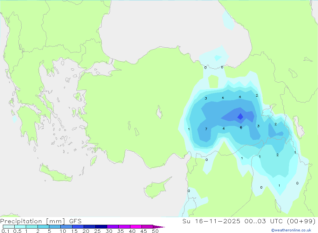Click the 45–50 mm legend color swatch
The width and height of the screenshot is (318, 233).
148,227
